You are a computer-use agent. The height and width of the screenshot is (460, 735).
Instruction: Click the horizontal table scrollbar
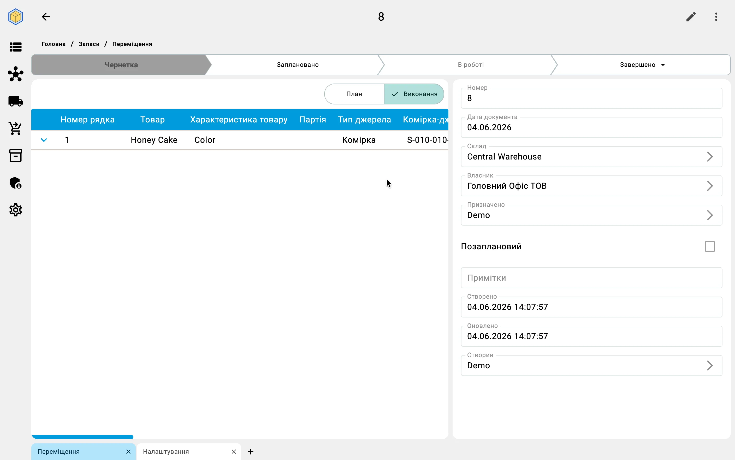(82, 437)
